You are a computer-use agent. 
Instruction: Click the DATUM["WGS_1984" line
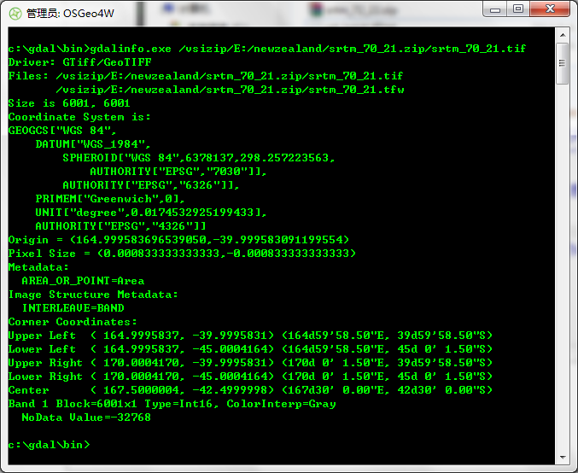(x=93, y=144)
